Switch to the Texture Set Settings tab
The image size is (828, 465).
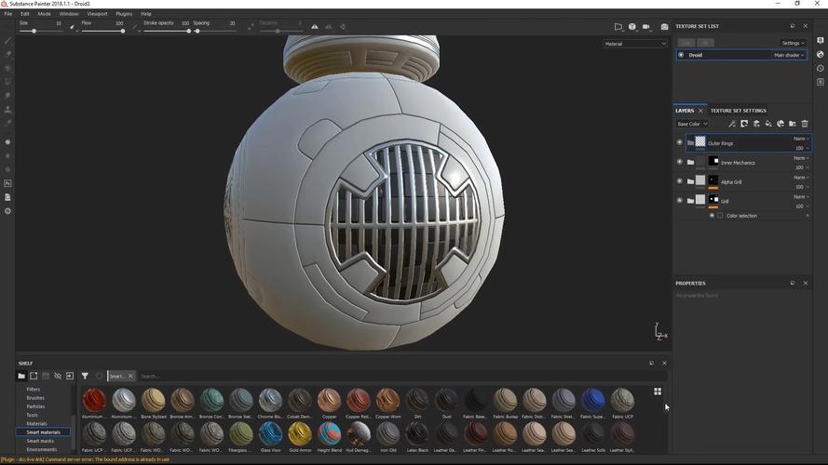pyautogui.click(x=738, y=111)
